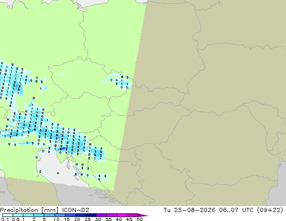The image size is (286, 221).
Task: Click the 20–25 mm legend color swatch
Action: pyautogui.click(x=80, y=215)
